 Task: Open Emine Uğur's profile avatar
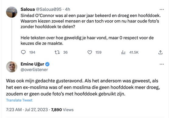pos(12,67)
